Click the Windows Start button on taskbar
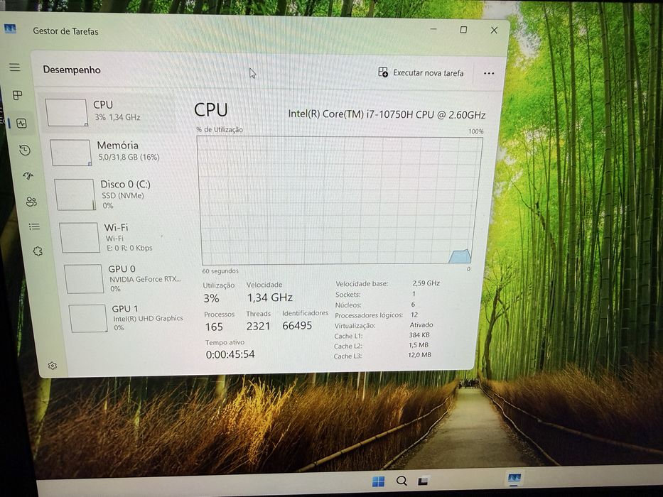This screenshot has width=663, height=497. point(378,481)
